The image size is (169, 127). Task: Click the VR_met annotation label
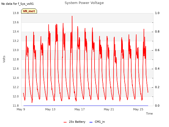29,11
